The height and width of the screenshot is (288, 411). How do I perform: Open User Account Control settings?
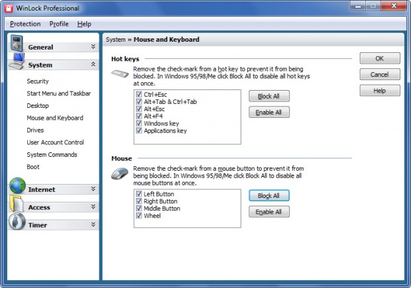(55, 142)
